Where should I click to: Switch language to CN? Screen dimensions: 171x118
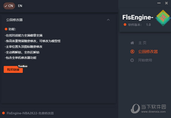click(9, 6)
